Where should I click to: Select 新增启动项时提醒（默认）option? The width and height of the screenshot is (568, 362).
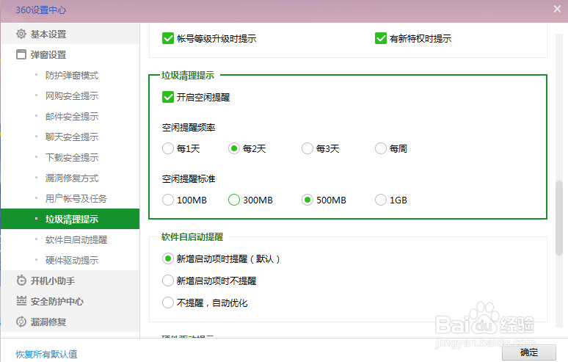(x=168, y=258)
